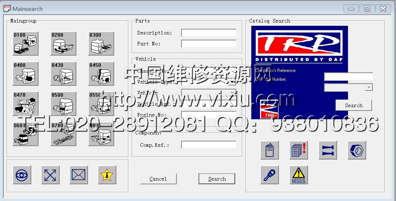The width and height of the screenshot is (396, 201).
Task: Click the Comp.Ref. text field
Action: point(209,145)
